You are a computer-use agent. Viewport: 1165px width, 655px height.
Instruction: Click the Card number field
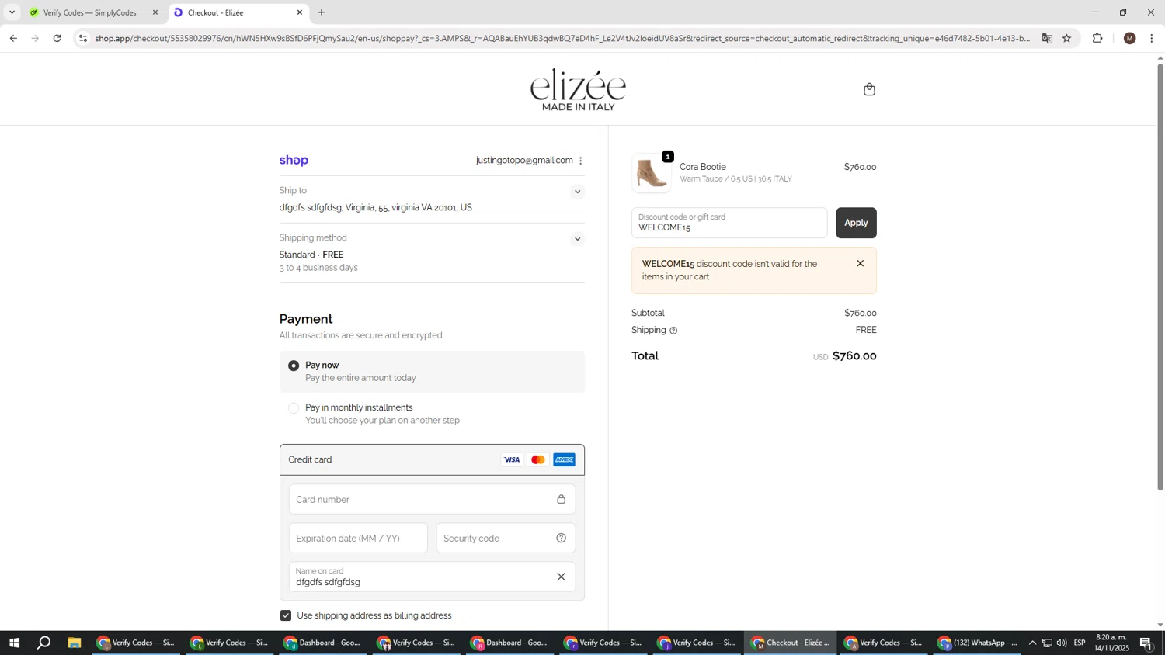pos(432,499)
